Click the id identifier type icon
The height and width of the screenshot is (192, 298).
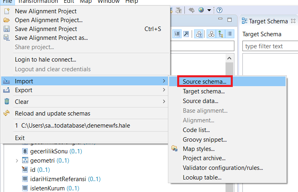point(25,169)
